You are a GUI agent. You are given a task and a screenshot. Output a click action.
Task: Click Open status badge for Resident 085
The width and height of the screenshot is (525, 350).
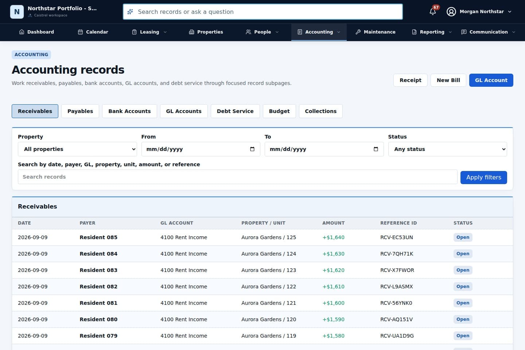coord(463,237)
